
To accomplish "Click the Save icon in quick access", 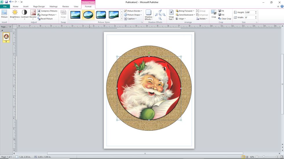I will pyautogui.click(x=6, y=2).
